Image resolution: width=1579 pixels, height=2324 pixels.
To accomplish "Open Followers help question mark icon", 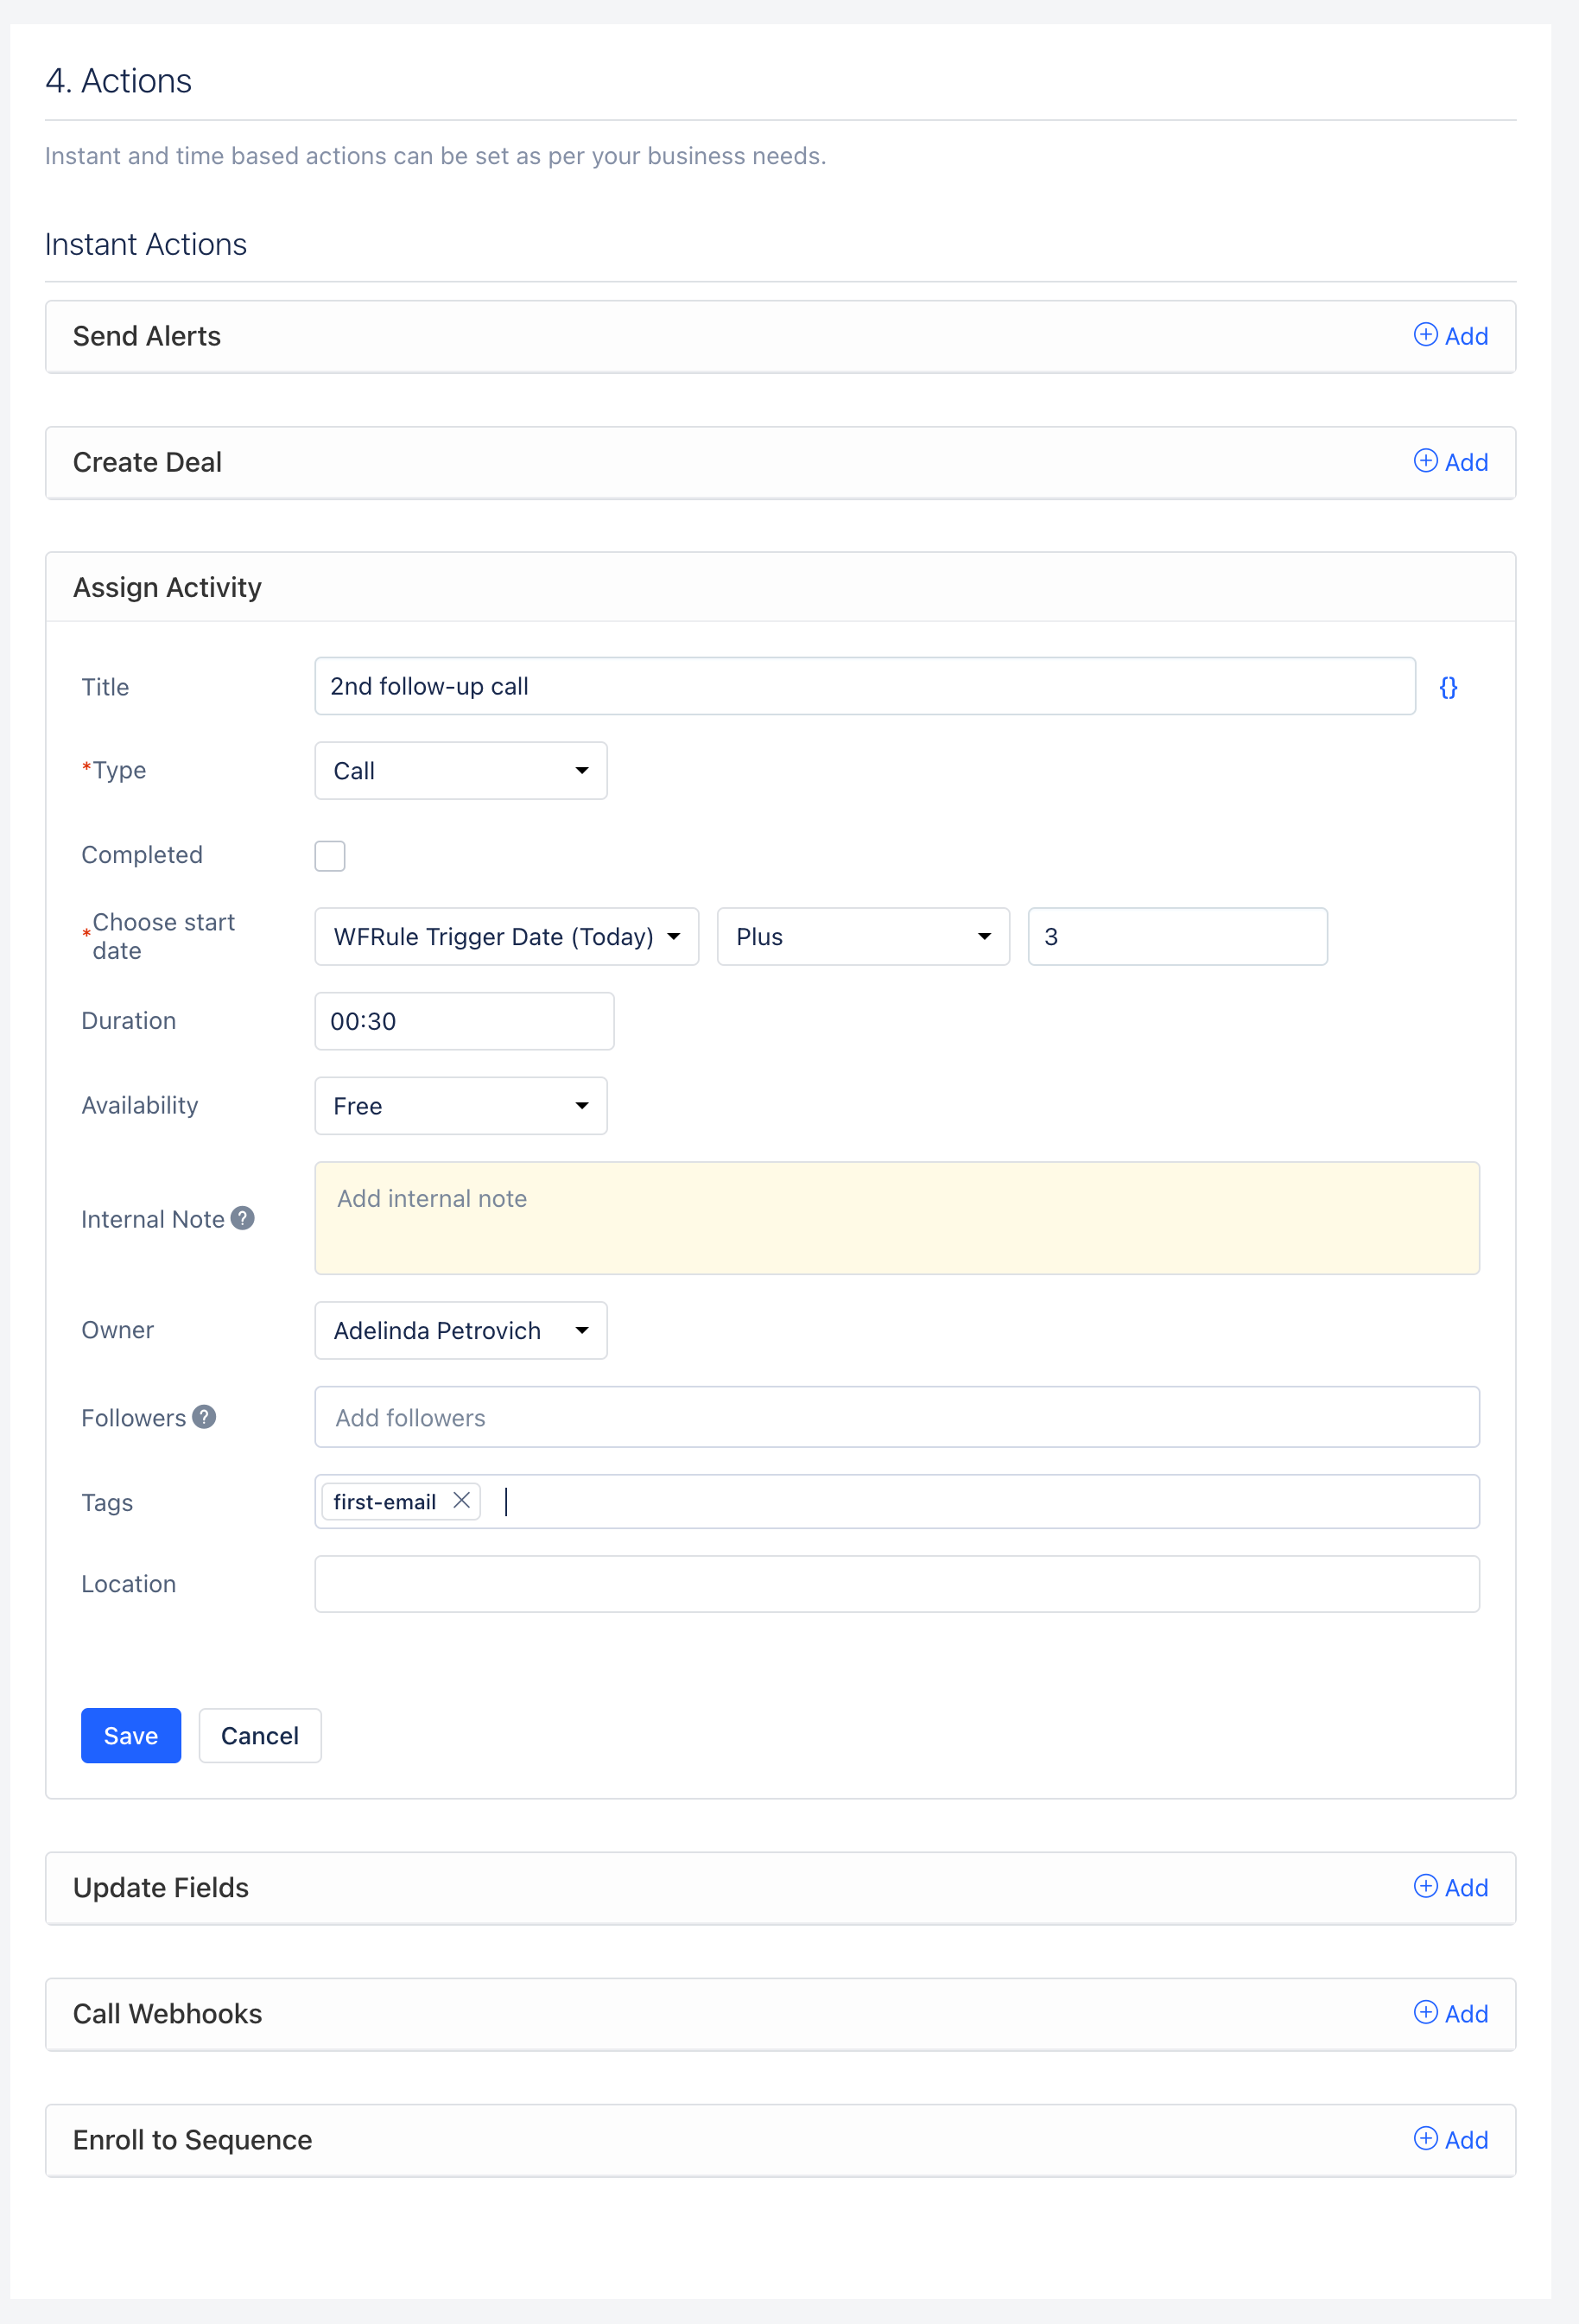I will tap(204, 1417).
